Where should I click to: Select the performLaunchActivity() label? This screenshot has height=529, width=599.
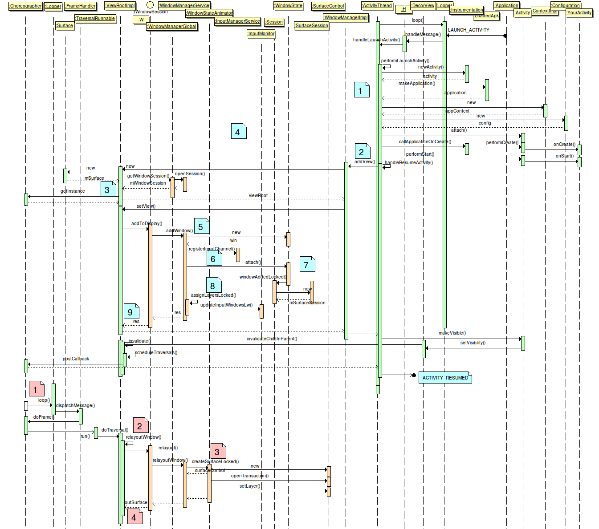point(405,61)
